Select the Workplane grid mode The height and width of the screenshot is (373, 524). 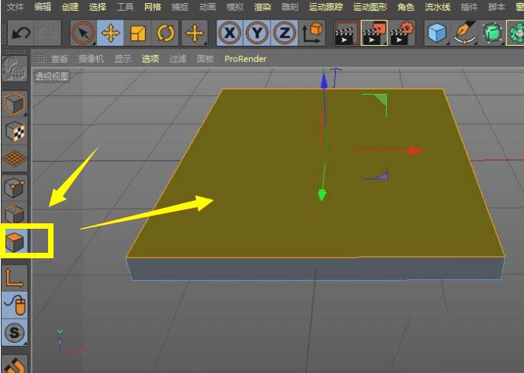(x=15, y=158)
